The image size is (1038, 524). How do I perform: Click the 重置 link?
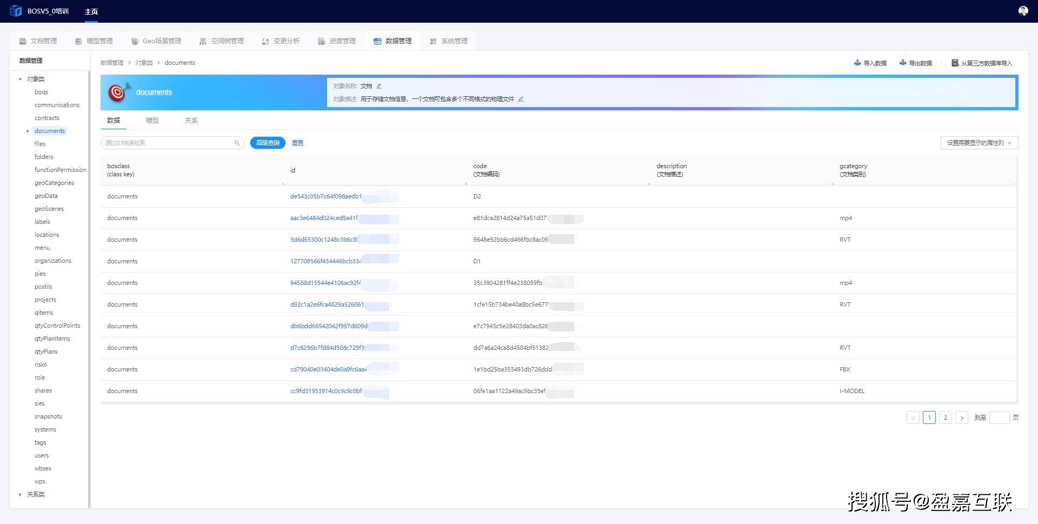[297, 143]
